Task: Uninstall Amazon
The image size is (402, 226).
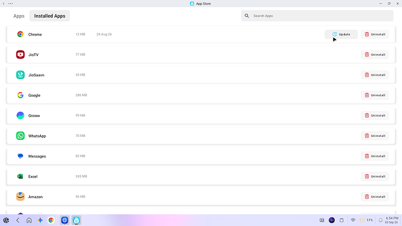Action: 375,196
